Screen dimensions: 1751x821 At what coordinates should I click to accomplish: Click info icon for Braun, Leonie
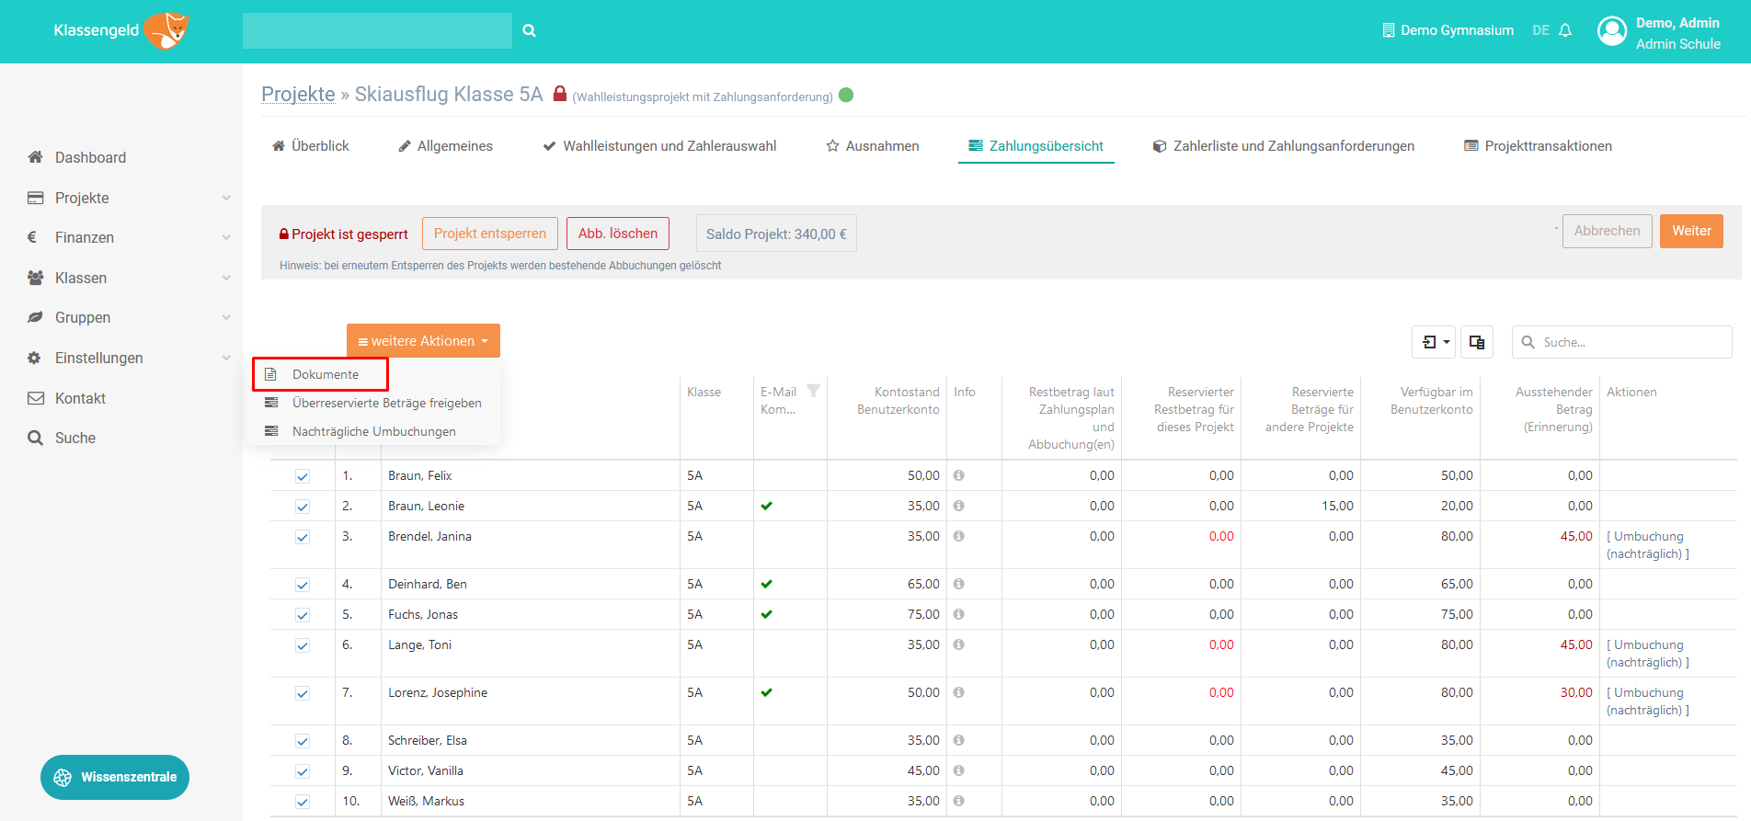[x=958, y=506]
